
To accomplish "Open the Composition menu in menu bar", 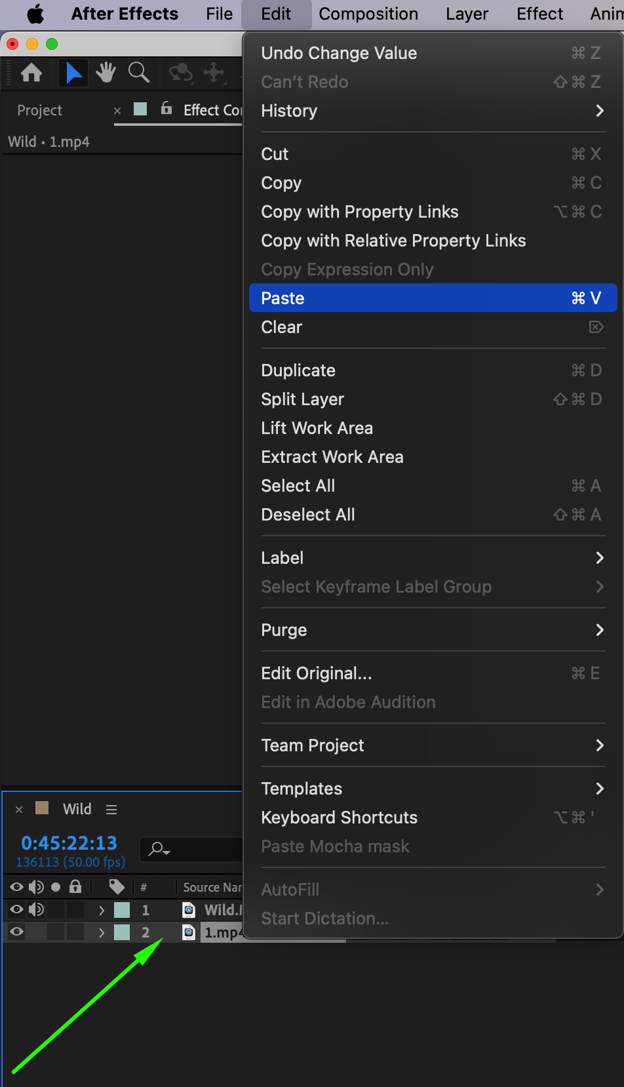I will (x=368, y=14).
